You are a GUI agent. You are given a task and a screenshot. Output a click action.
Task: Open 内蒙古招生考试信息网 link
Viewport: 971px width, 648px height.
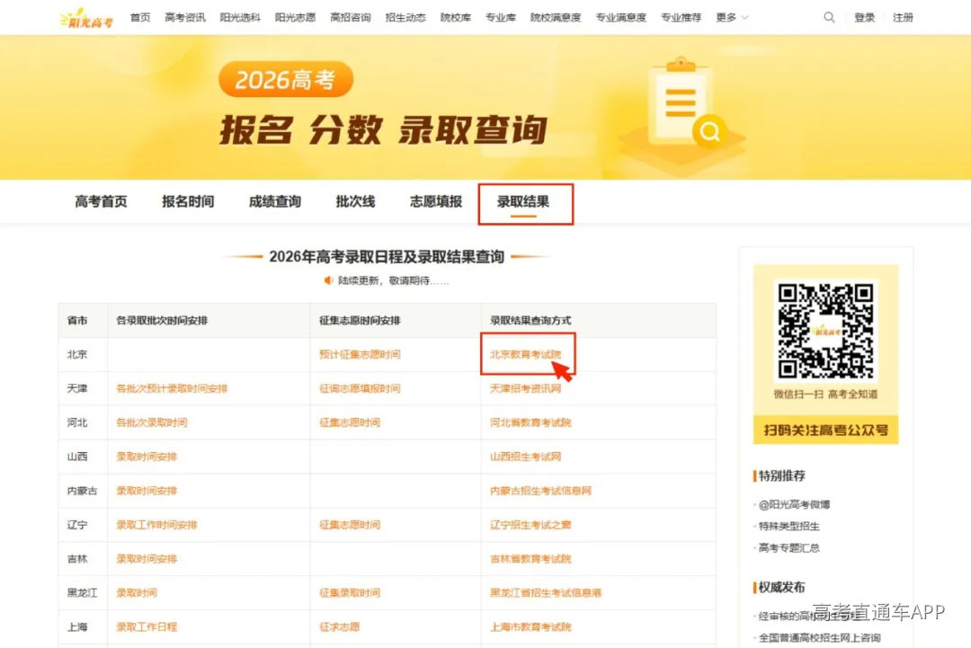[540, 491]
